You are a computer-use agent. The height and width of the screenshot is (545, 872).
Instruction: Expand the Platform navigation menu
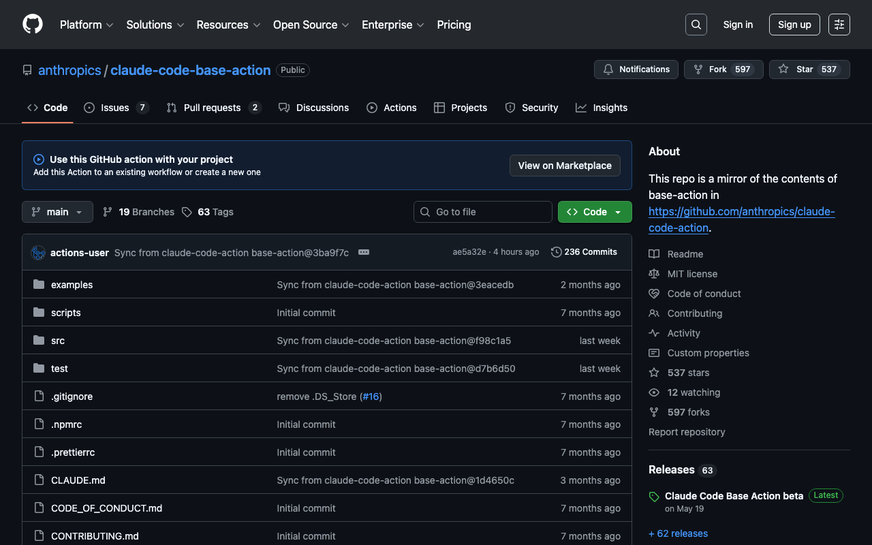pos(87,25)
